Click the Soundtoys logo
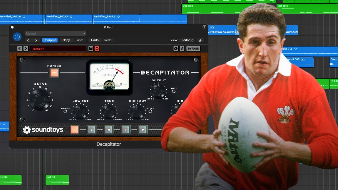This screenshot has width=338, height=190. [43, 130]
